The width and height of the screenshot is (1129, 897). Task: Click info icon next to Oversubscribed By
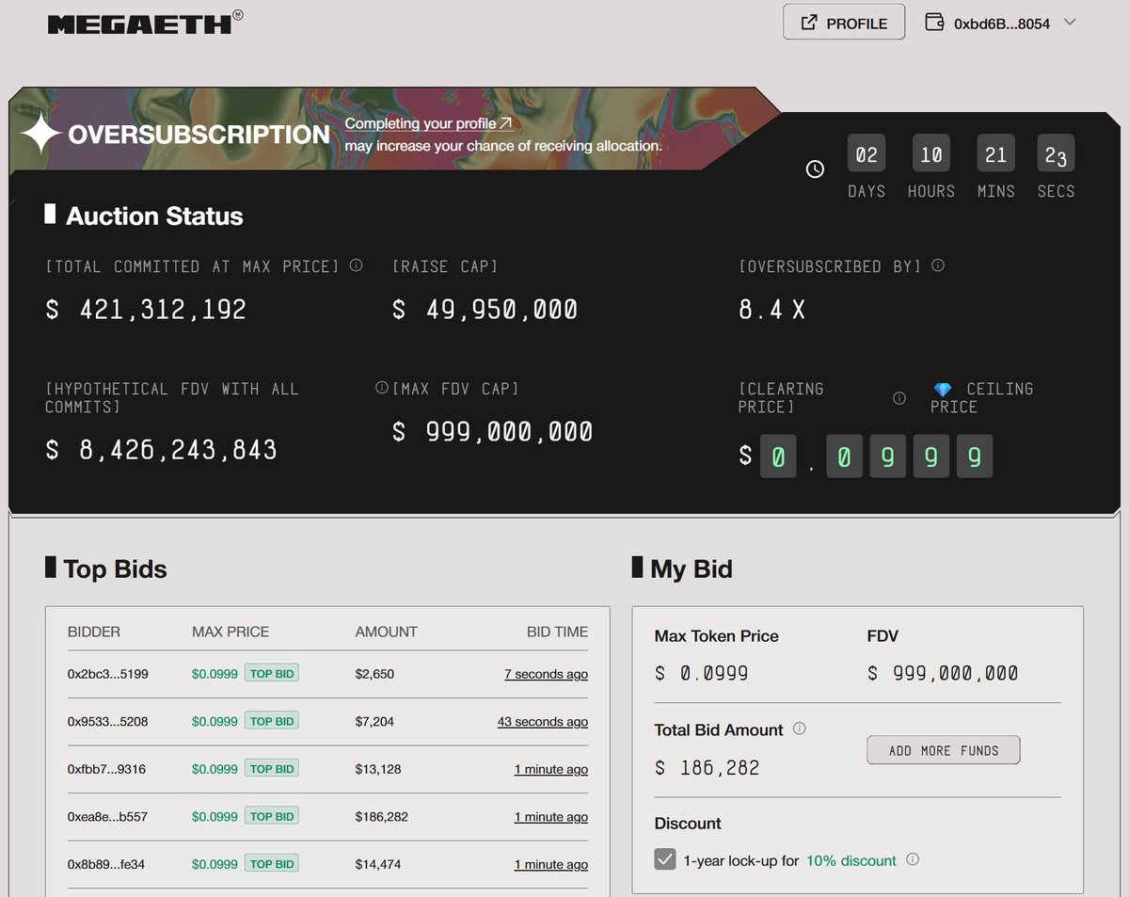tap(937, 265)
